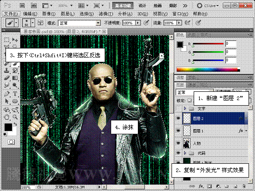Select the History Brush tool
The height and width of the screenshot is (191, 255).
tap(15, 71)
